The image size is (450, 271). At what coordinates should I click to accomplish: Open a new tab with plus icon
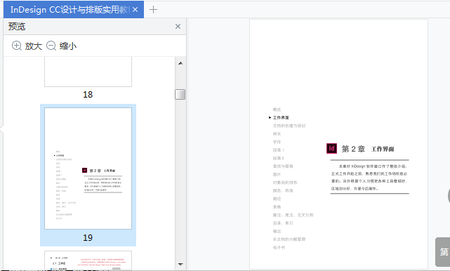pyautogui.click(x=153, y=9)
